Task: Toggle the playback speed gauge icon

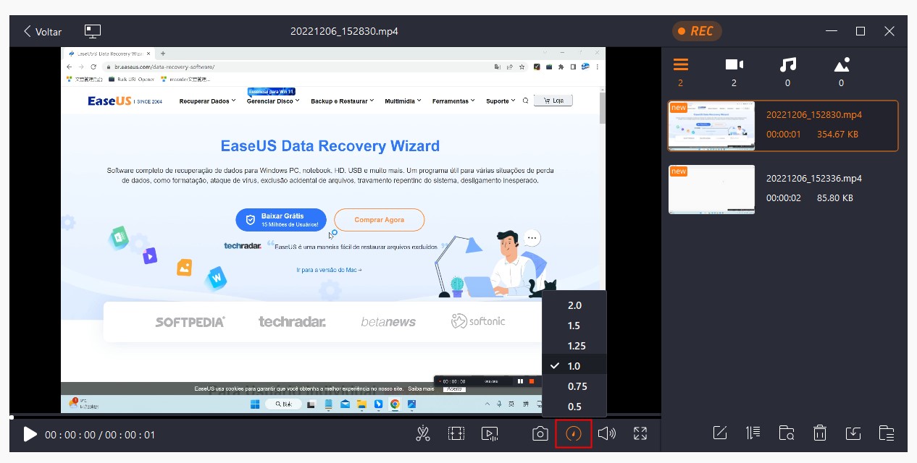Action: [574, 433]
